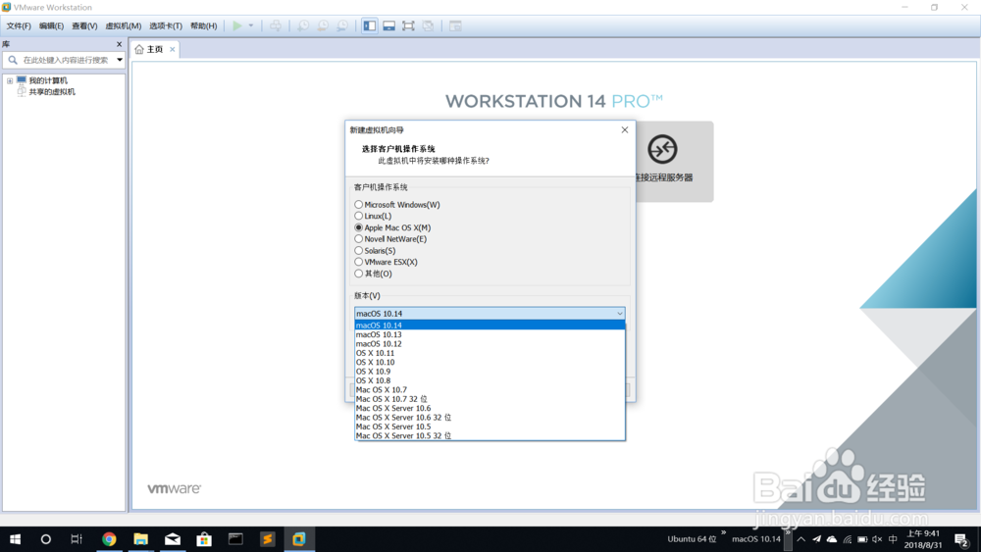
Task: Open the 选项卡(T) menu
Action: coord(166,25)
